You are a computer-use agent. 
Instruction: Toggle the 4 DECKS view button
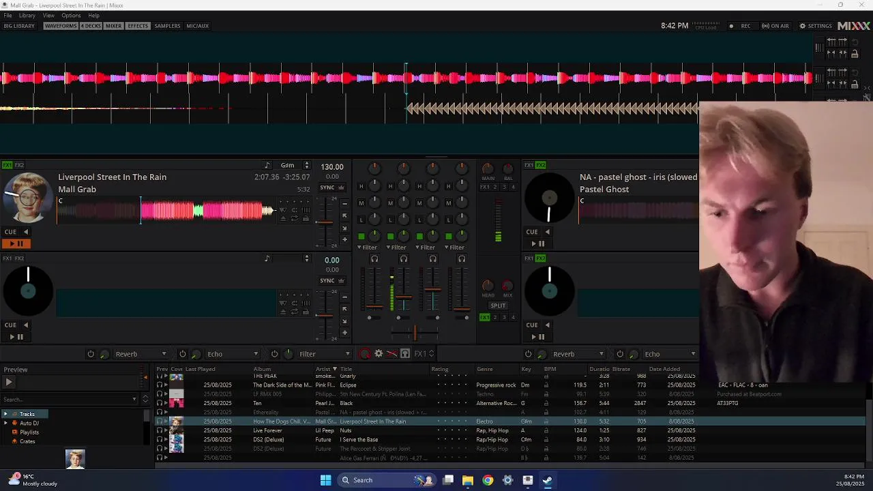(91, 26)
